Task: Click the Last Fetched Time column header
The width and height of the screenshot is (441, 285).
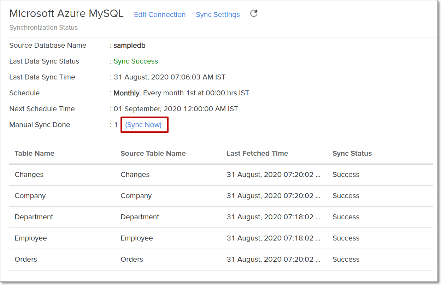Action: (x=257, y=153)
